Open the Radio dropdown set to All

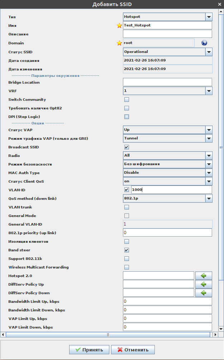209,156
